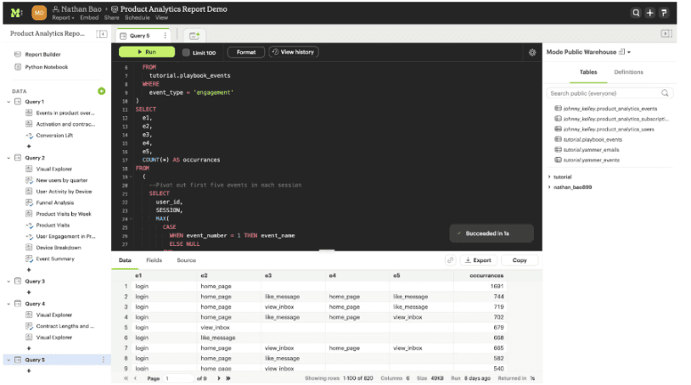Image resolution: width=691 pixels, height=385 pixels.
Task: Open User Activity by Device chart
Action: [64, 192]
